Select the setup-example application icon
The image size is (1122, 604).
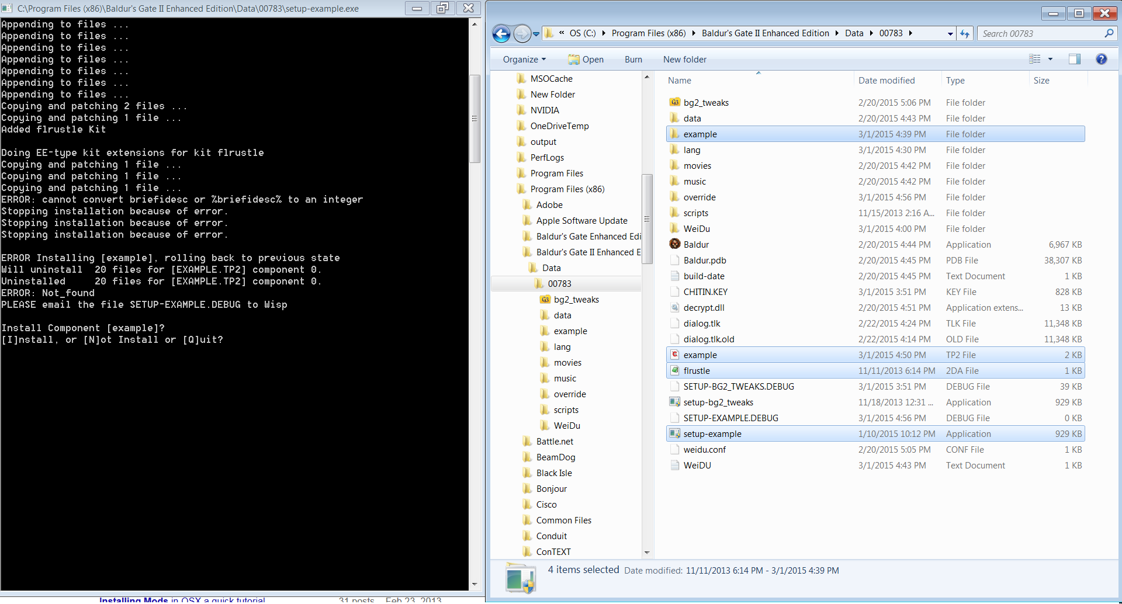pyautogui.click(x=674, y=433)
